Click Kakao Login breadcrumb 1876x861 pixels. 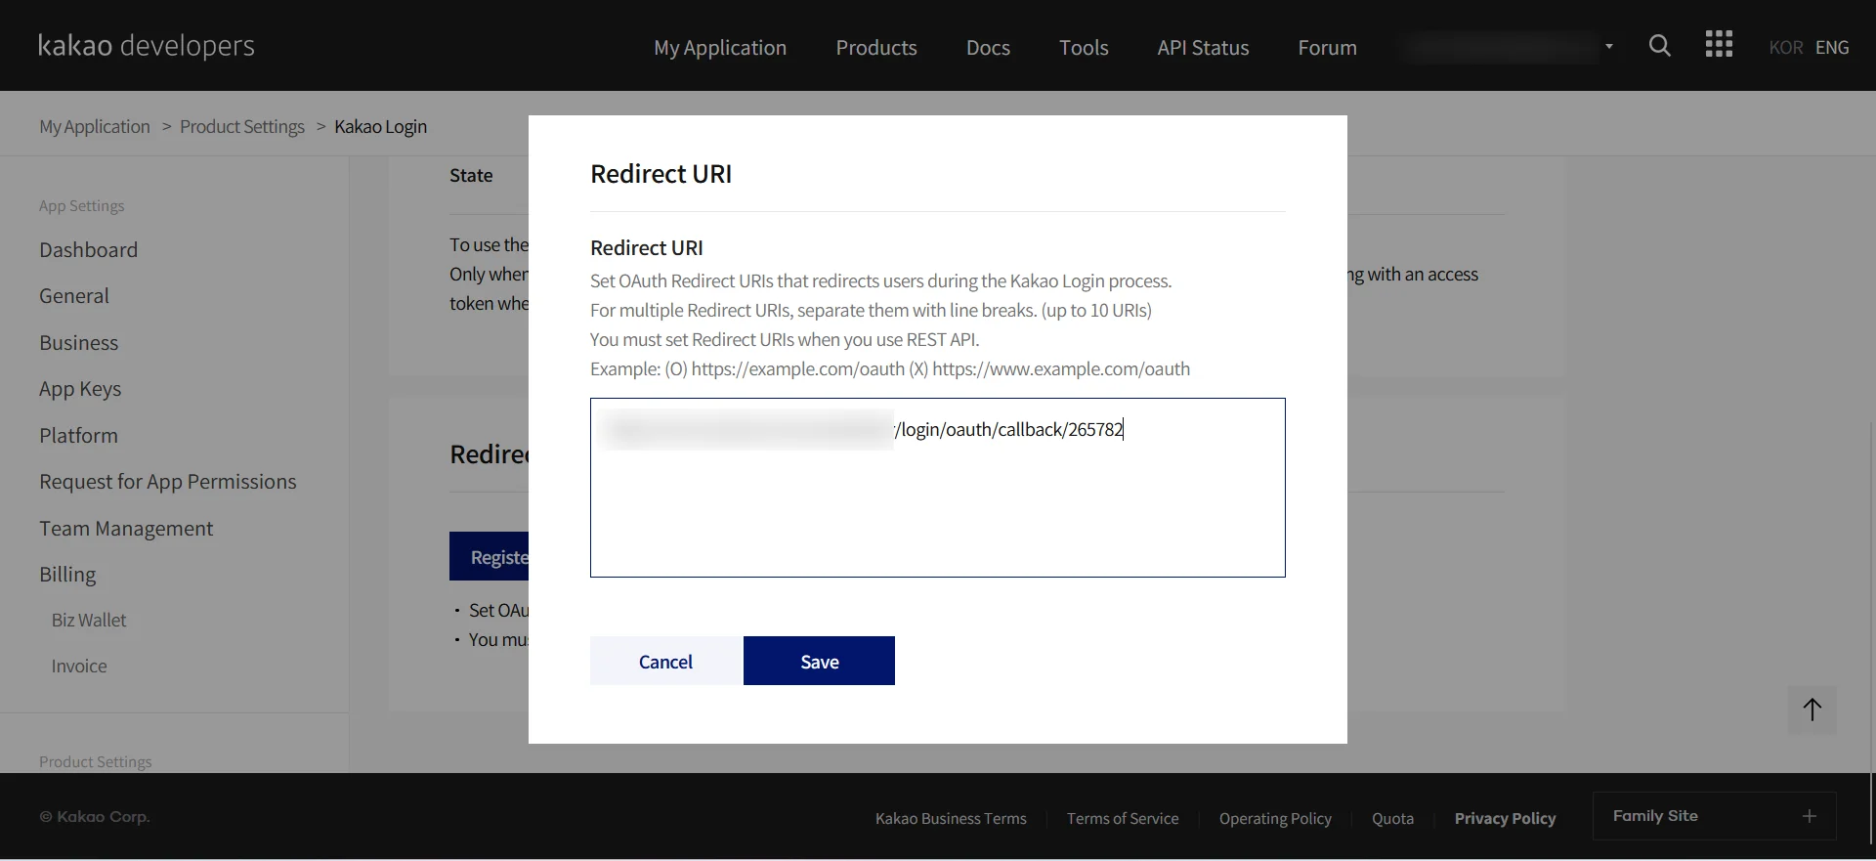click(380, 126)
